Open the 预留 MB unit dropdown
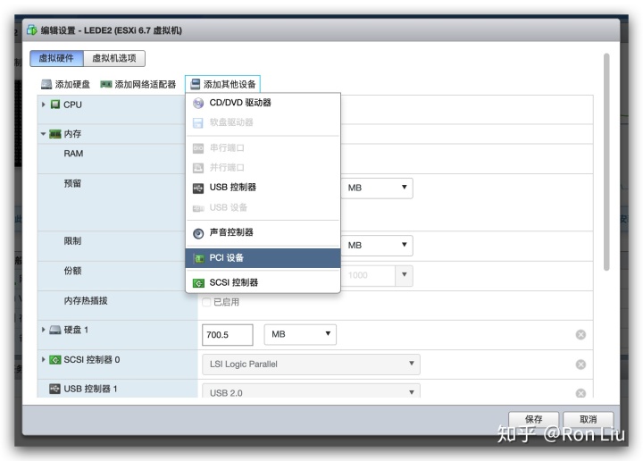This screenshot has height=461, width=643. tap(377, 188)
